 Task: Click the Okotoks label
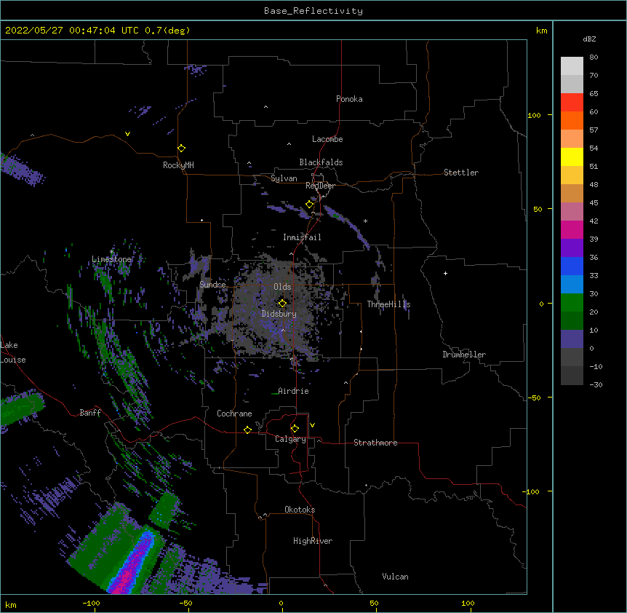pos(300,510)
